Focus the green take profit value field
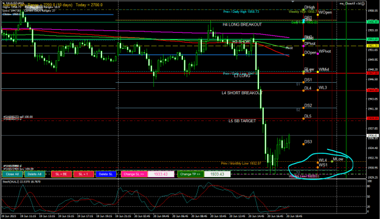This screenshot has width=380, height=219. point(217,174)
